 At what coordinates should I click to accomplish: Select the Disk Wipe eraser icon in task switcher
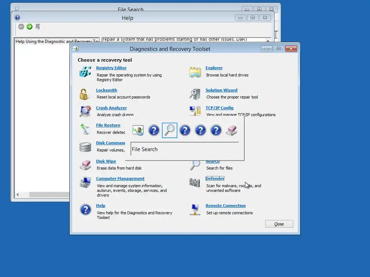[232, 130]
